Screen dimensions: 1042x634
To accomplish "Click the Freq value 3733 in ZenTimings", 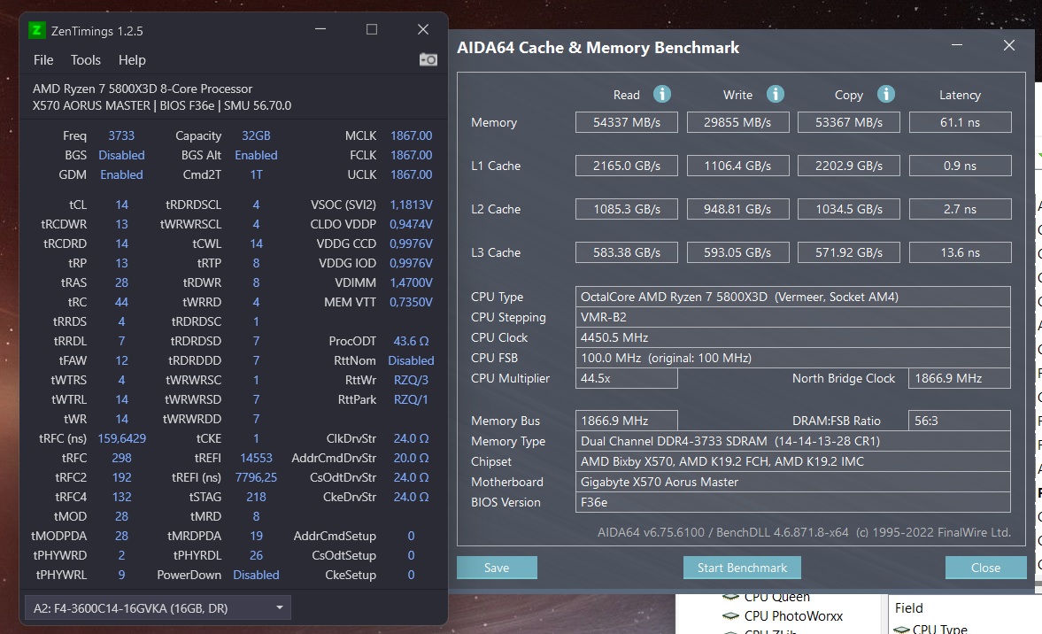I will coord(121,135).
